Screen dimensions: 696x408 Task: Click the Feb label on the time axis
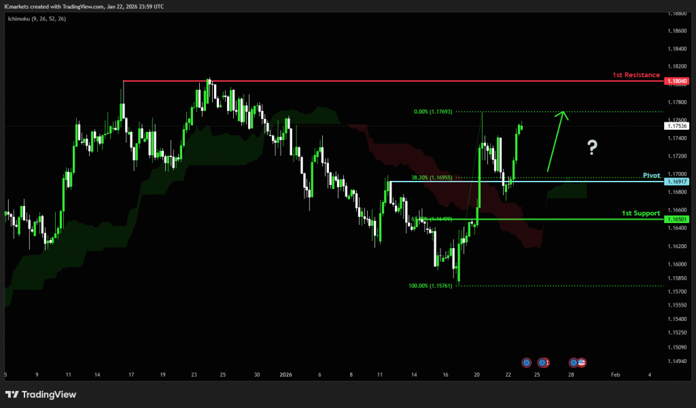pyautogui.click(x=614, y=374)
